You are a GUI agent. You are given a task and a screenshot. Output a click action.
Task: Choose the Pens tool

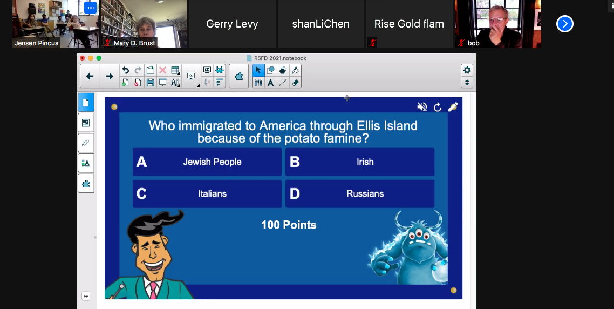tap(258, 82)
